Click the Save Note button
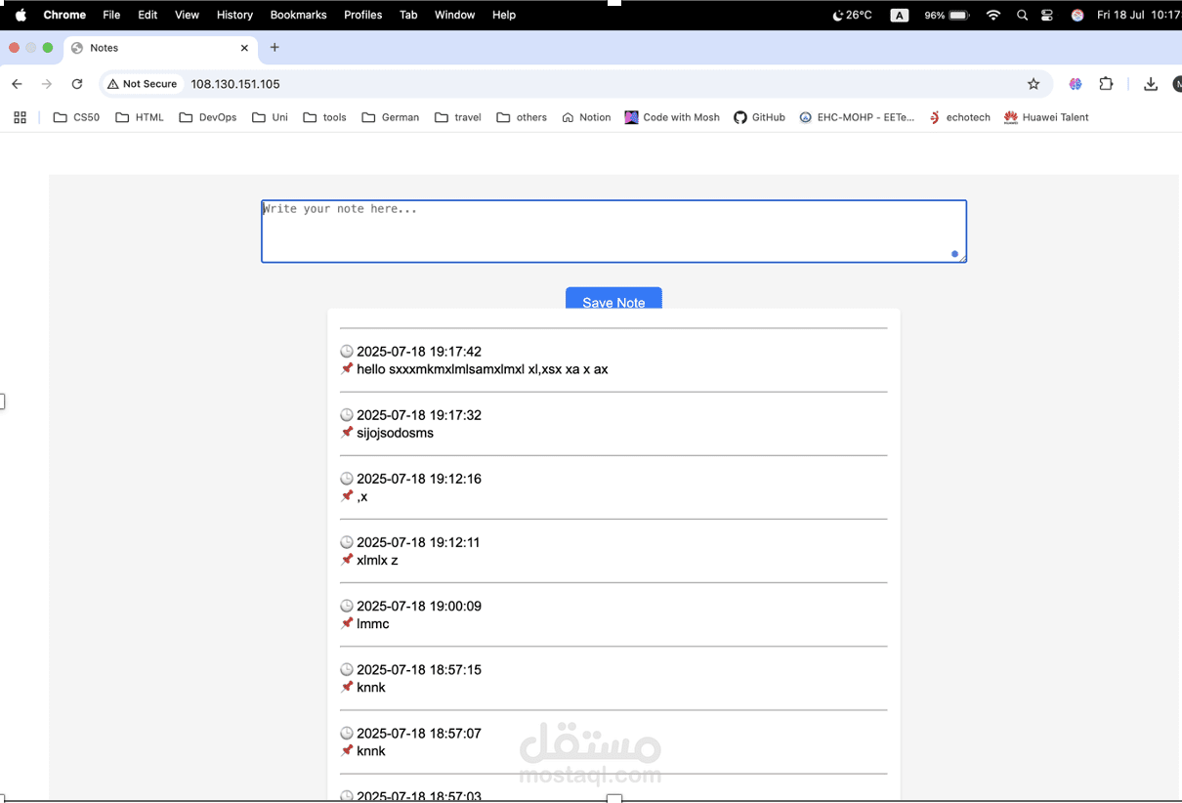Viewport: 1182px width, 803px height. click(613, 299)
